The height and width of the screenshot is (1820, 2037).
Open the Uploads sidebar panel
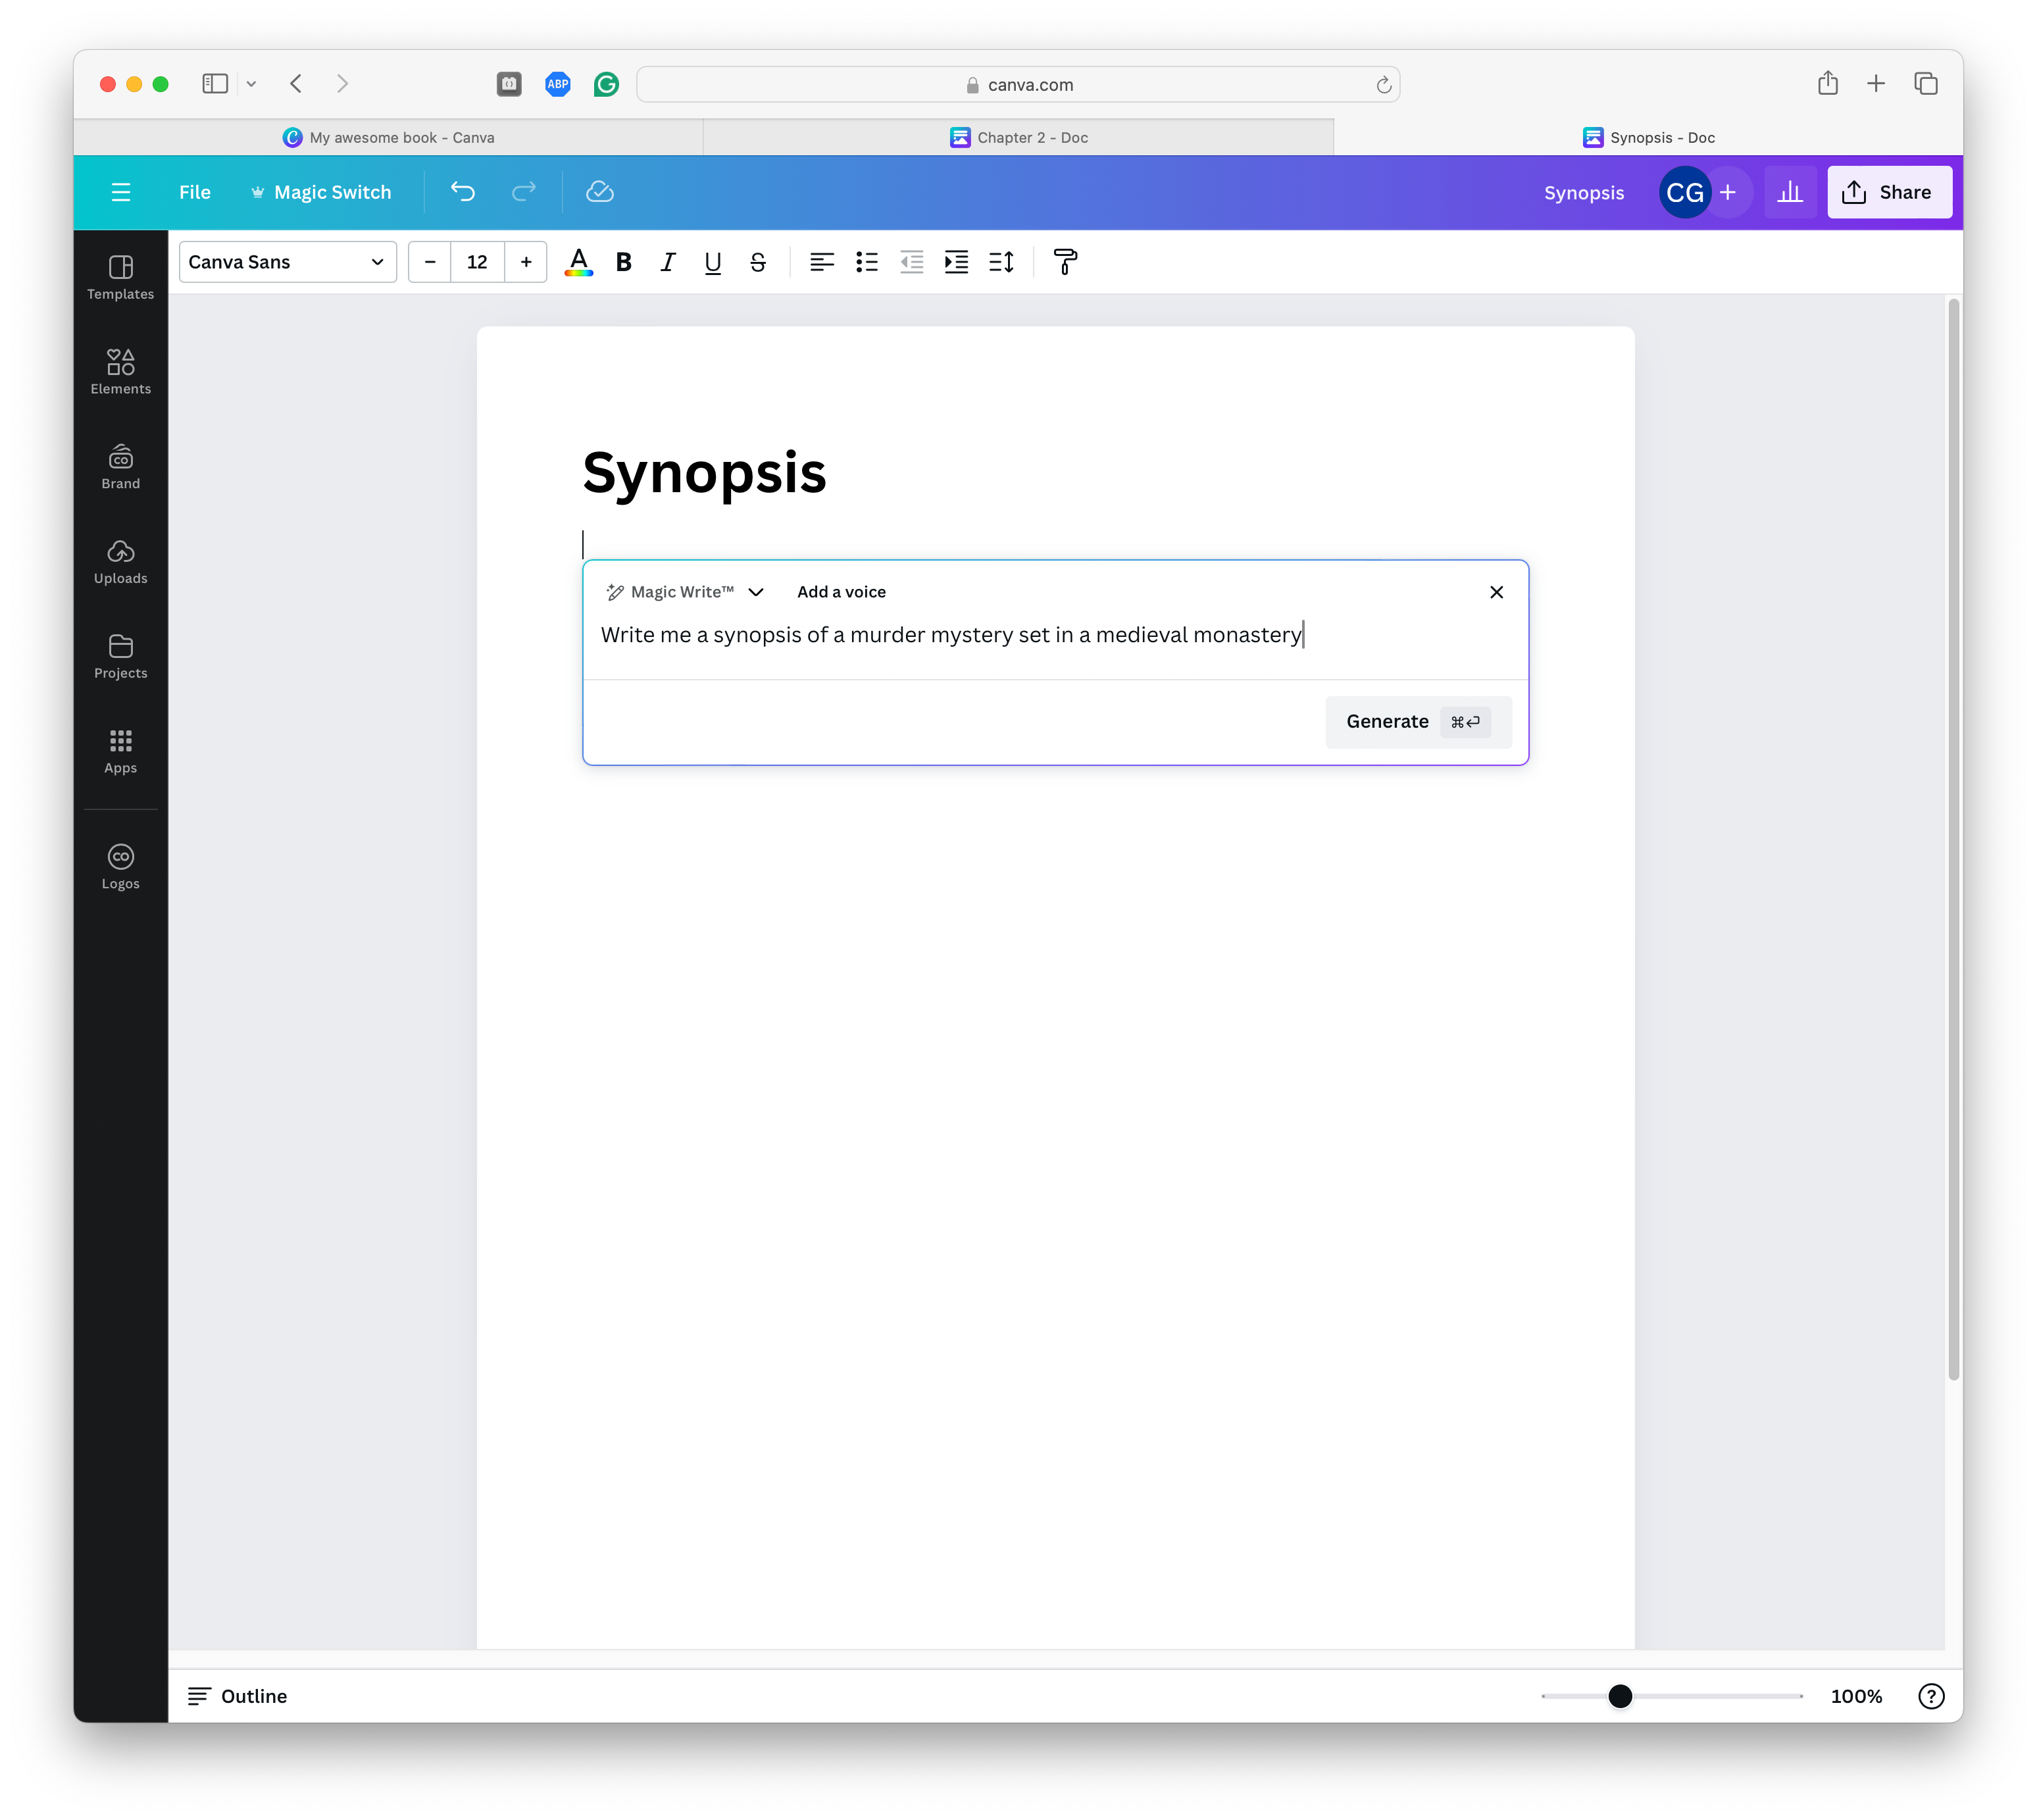[120, 561]
